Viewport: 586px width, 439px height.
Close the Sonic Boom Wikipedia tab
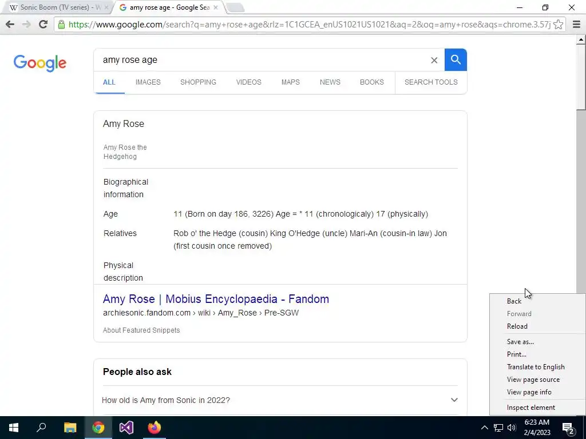click(106, 7)
